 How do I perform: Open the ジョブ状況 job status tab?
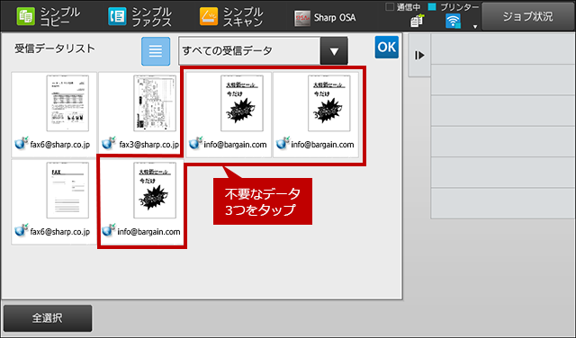[x=528, y=16]
